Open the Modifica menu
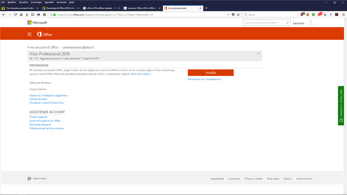Viewport: 347px width, 195px height. point(12,2)
